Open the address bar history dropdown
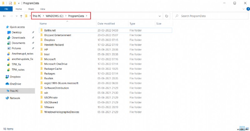The height and width of the screenshot is (131, 250). tap(160, 16)
